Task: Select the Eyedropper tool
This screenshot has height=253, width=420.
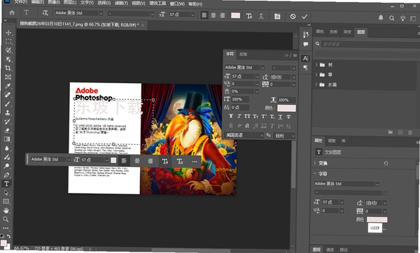Action: click(8, 86)
